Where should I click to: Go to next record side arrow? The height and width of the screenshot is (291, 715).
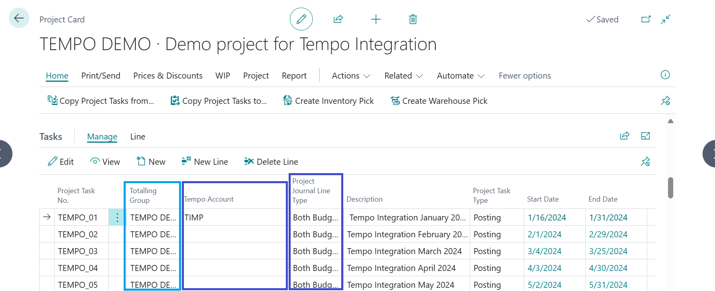click(x=710, y=154)
